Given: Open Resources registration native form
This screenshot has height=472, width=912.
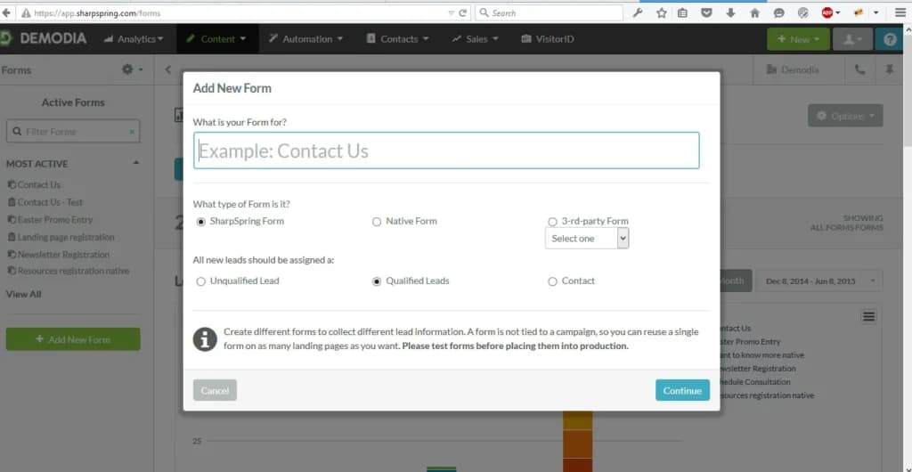Looking at the screenshot, I should [73, 271].
